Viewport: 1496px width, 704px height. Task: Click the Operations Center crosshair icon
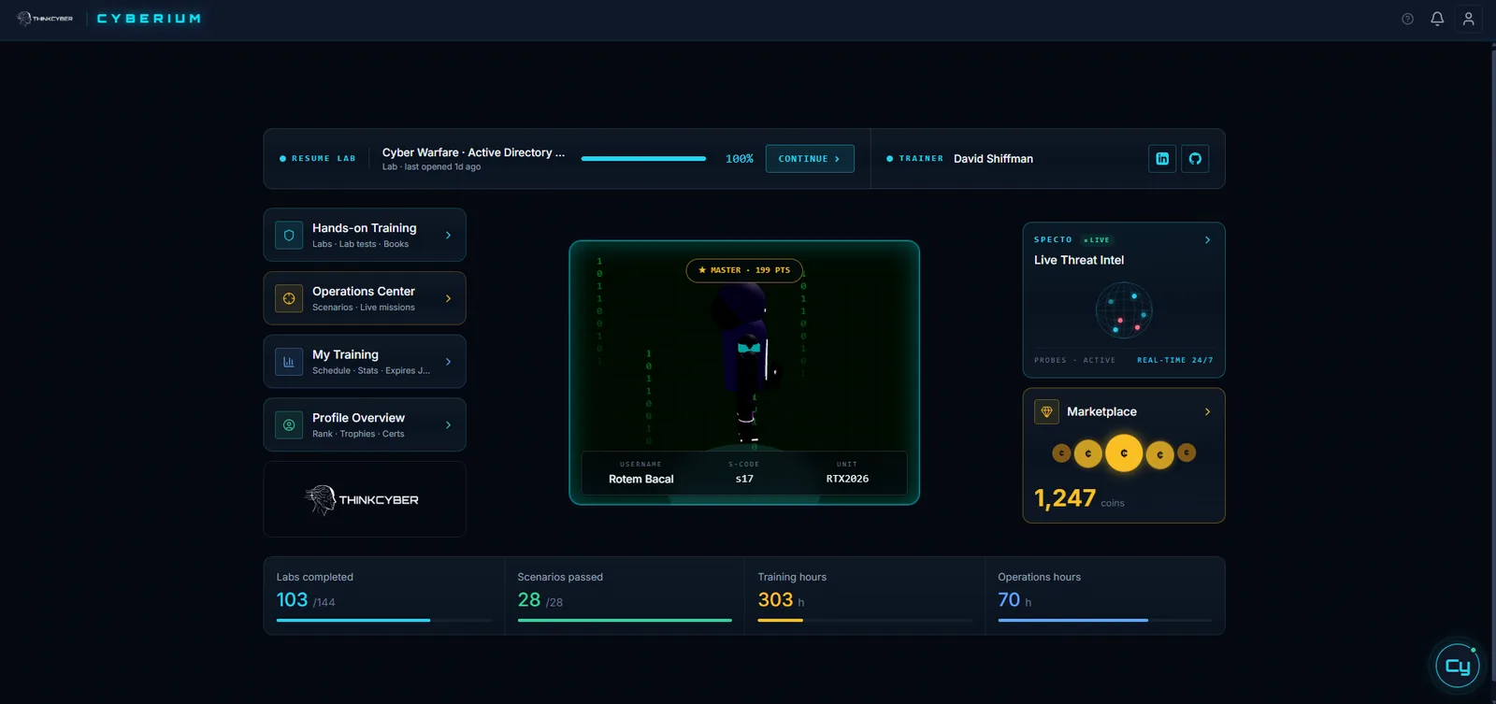point(289,298)
